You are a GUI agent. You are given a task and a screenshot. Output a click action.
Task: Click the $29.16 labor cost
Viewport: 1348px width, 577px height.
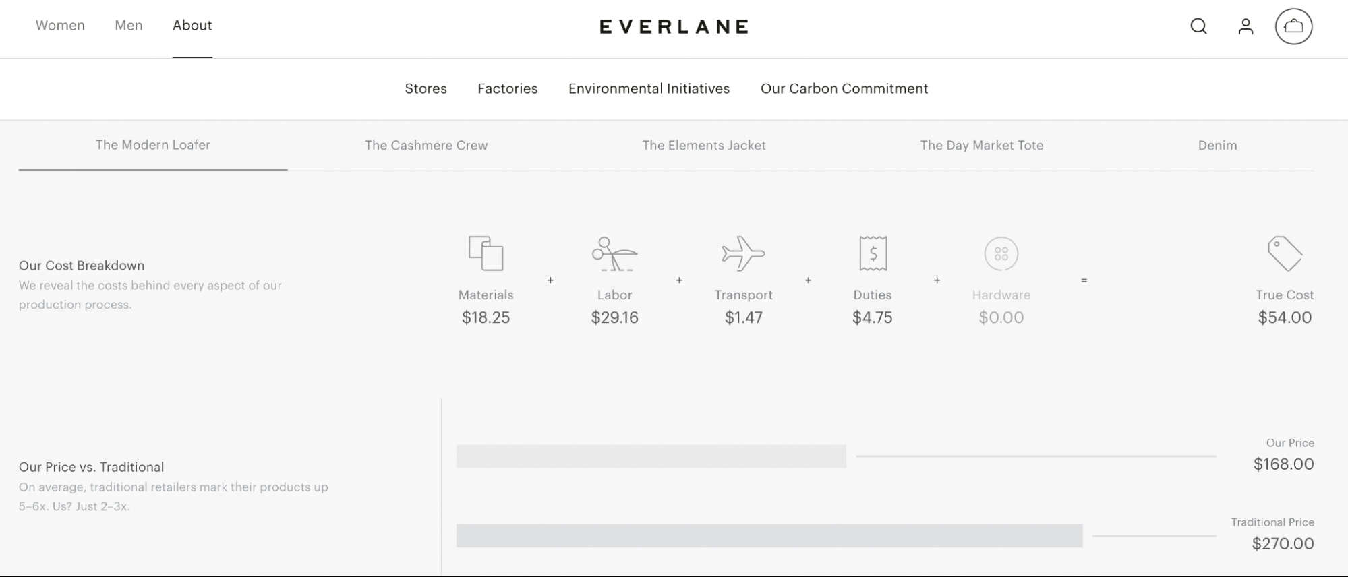614,317
